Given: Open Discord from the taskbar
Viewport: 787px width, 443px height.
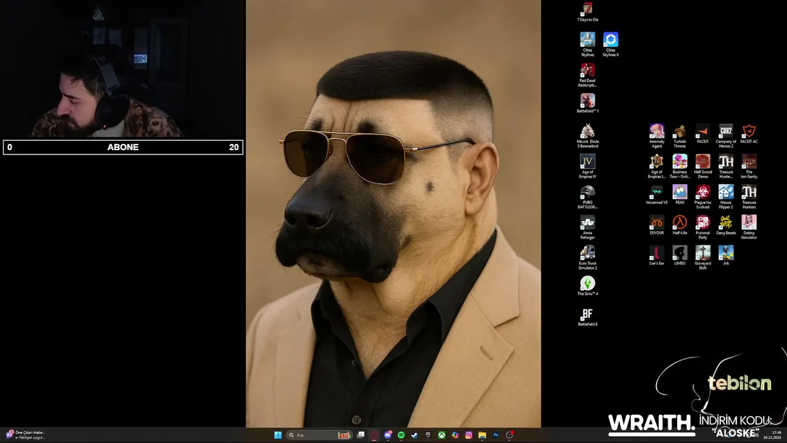Looking at the screenshot, I should point(388,435).
